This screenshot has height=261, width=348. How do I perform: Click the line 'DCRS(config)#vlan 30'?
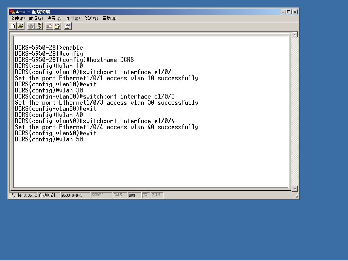coord(49,90)
